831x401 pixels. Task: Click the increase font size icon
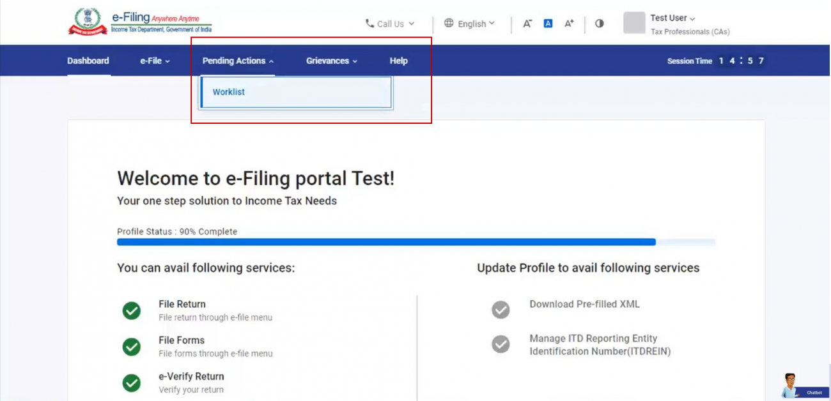pos(568,24)
